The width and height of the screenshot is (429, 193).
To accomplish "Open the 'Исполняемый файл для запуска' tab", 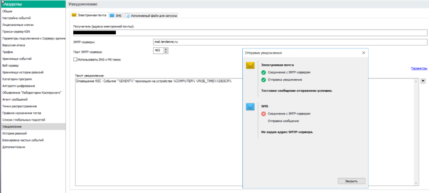I will pyautogui.click(x=151, y=15).
